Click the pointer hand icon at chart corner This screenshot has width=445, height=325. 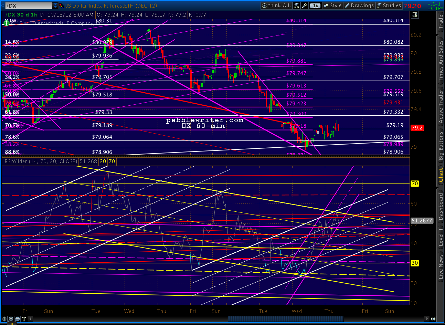(x=414, y=15)
